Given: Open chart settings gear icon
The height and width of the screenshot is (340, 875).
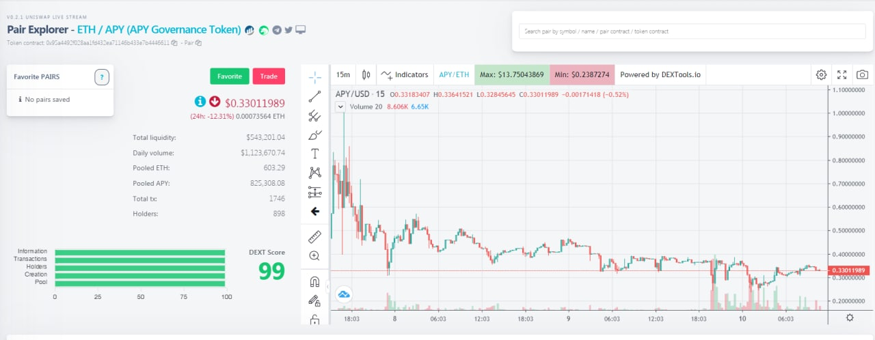Looking at the screenshot, I should [x=821, y=74].
